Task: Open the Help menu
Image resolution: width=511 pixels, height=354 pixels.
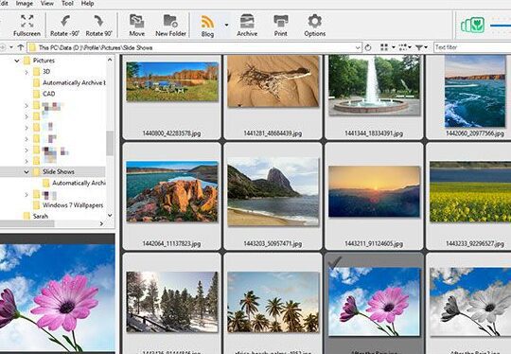Action: (87, 4)
